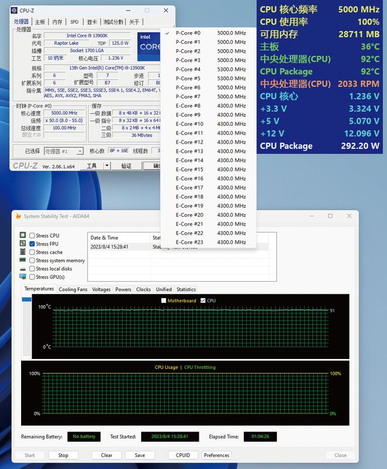The image size is (387, 469).
Task: Switch to the SPD tab in CPU-Z
Action: click(x=74, y=22)
